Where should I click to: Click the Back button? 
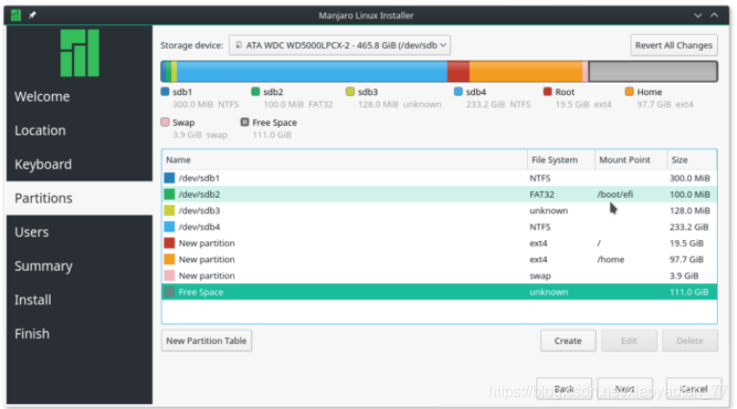pyautogui.click(x=564, y=389)
